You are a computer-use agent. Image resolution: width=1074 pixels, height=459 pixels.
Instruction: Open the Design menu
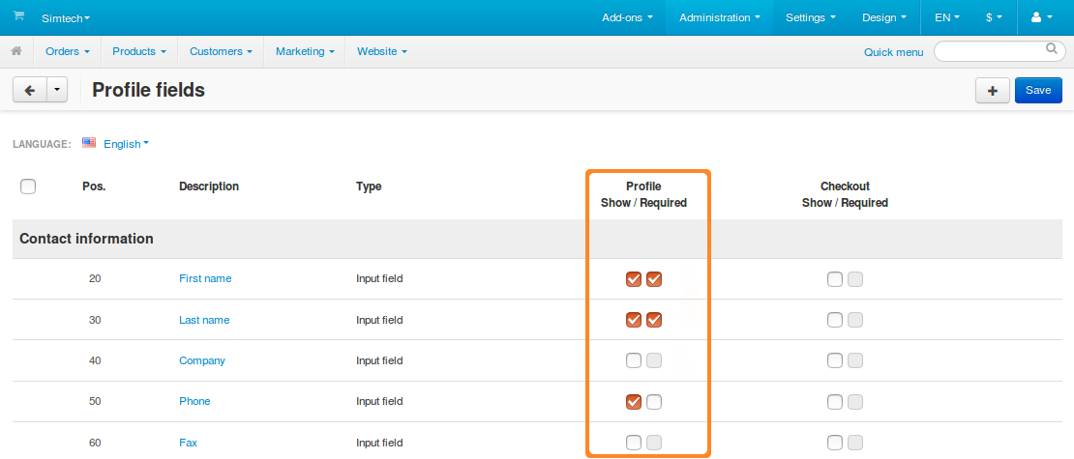[x=884, y=17]
